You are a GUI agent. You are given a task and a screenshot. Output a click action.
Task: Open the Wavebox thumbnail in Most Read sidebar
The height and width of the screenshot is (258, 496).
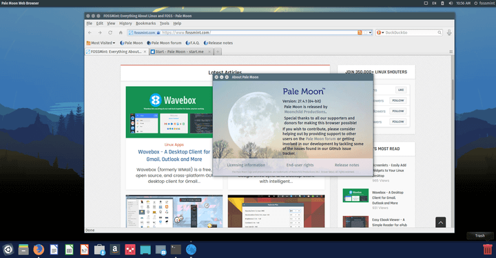point(355,195)
